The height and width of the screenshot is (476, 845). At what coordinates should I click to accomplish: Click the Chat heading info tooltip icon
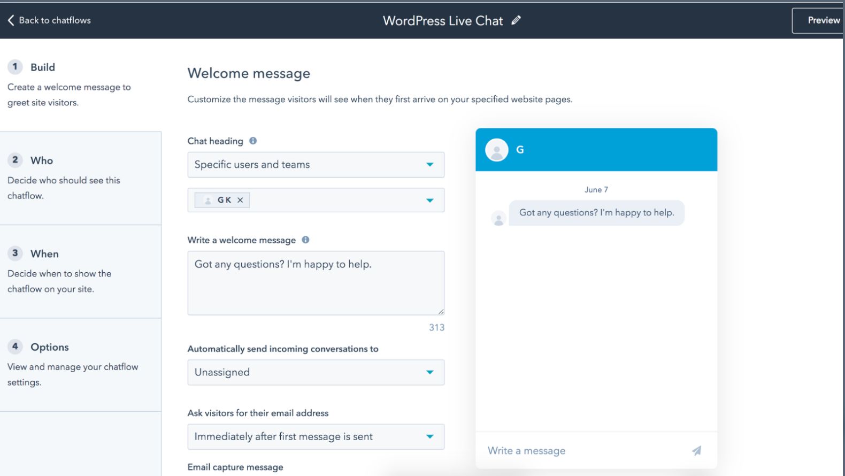[252, 141]
